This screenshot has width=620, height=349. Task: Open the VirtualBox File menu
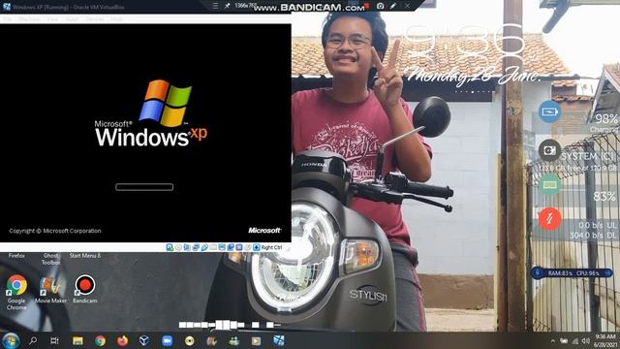point(7,19)
